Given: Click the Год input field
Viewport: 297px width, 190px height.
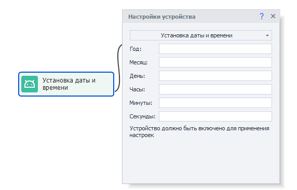Looking at the screenshot, I should tap(215, 49).
